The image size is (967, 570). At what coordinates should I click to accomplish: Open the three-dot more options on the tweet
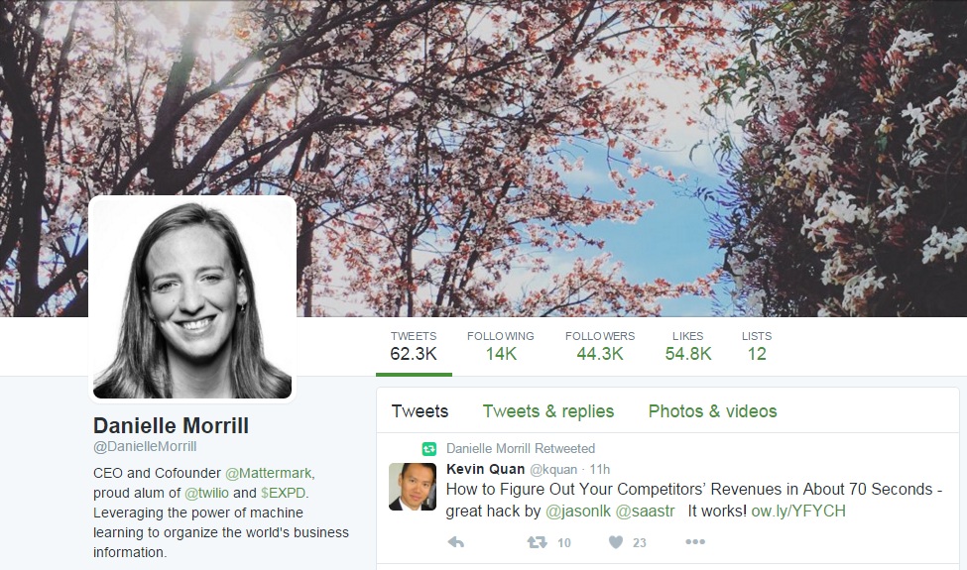click(x=695, y=541)
